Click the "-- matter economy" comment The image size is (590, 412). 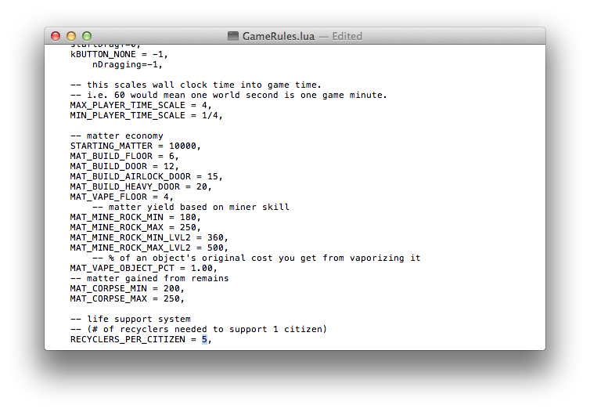click(117, 136)
